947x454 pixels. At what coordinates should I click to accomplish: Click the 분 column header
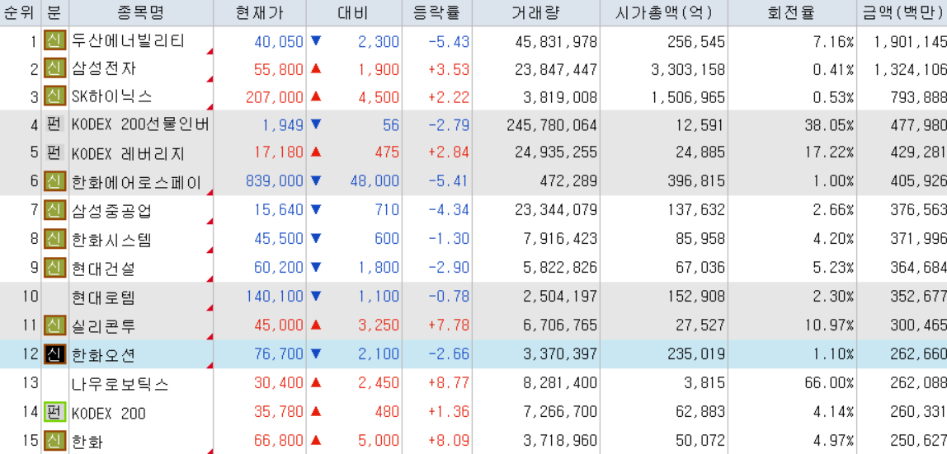pos(54,12)
